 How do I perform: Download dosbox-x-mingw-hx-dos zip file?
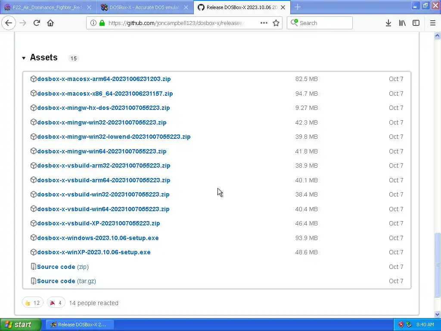coord(103,108)
